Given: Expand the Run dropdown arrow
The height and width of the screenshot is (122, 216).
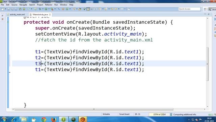Looking at the screenshot, I should click(x=49, y=9).
